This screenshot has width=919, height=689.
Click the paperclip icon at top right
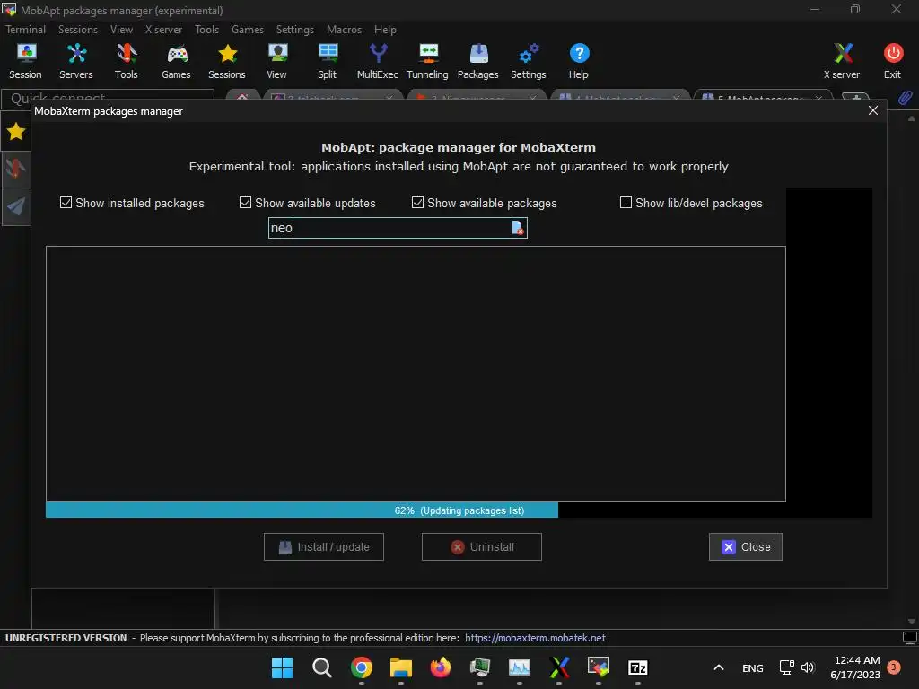pyautogui.click(x=906, y=98)
